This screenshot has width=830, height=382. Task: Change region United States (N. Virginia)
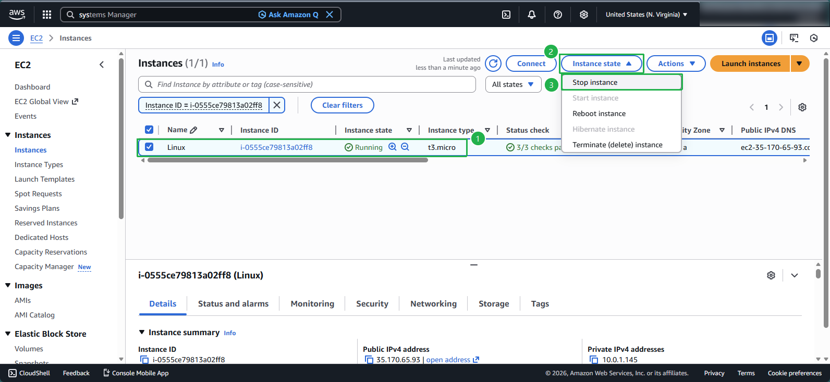[x=646, y=15]
